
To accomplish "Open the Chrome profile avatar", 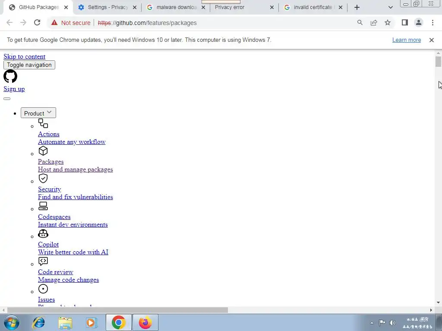I will click(x=419, y=22).
